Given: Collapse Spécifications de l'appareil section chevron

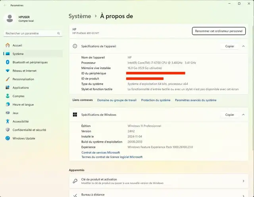Looking at the screenshot, I should coord(243,46).
